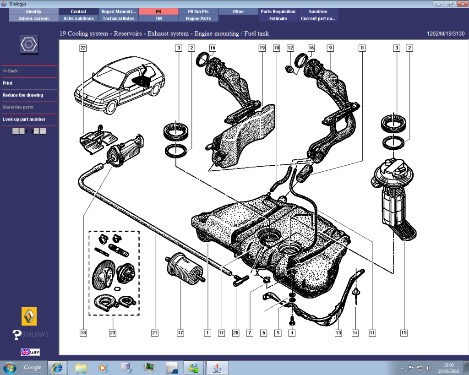Viewport: 469px width, 375px height.
Task: Click Reduce the drawing link
Action: click(23, 95)
